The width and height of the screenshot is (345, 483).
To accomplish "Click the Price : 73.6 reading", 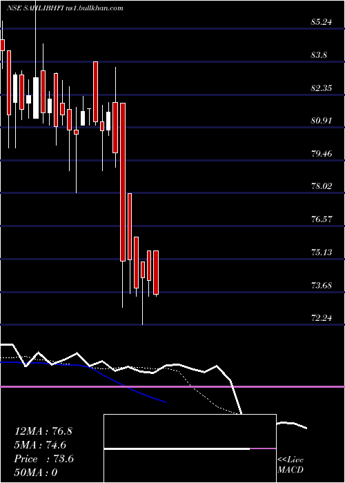I will tap(44, 459).
